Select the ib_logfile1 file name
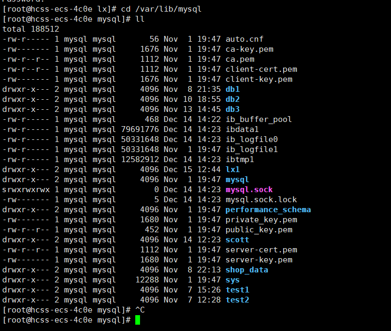The width and height of the screenshot is (391, 331). (252, 149)
